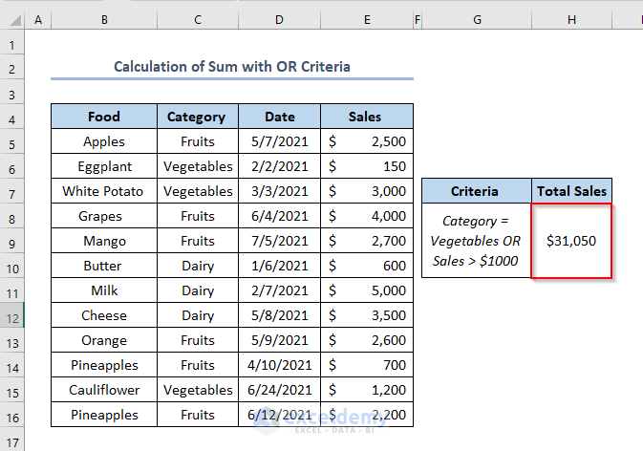
Task: Click the 5,000 sales cell for Milk
Action: click(x=367, y=290)
